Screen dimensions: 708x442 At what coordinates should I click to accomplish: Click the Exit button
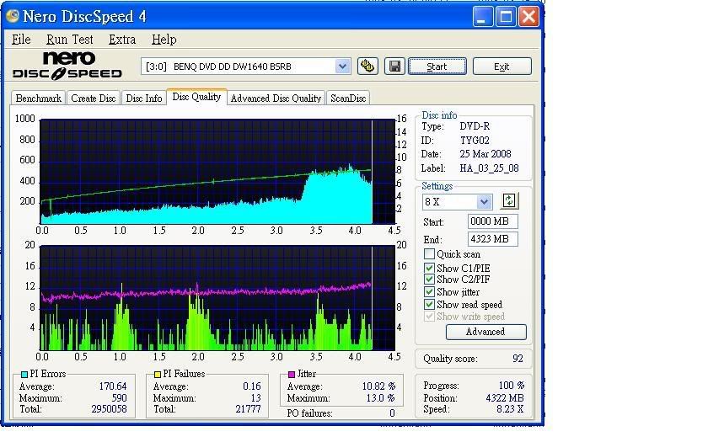click(x=501, y=67)
